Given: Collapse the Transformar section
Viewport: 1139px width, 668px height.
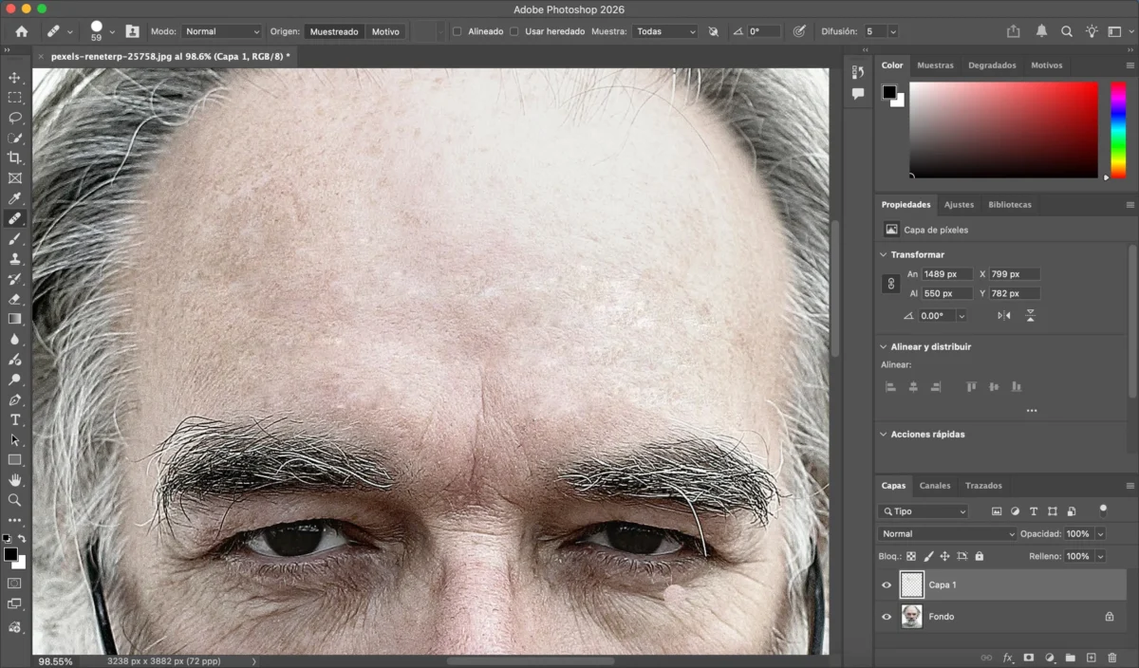Looking at the screenshot, I should point(883,255).
